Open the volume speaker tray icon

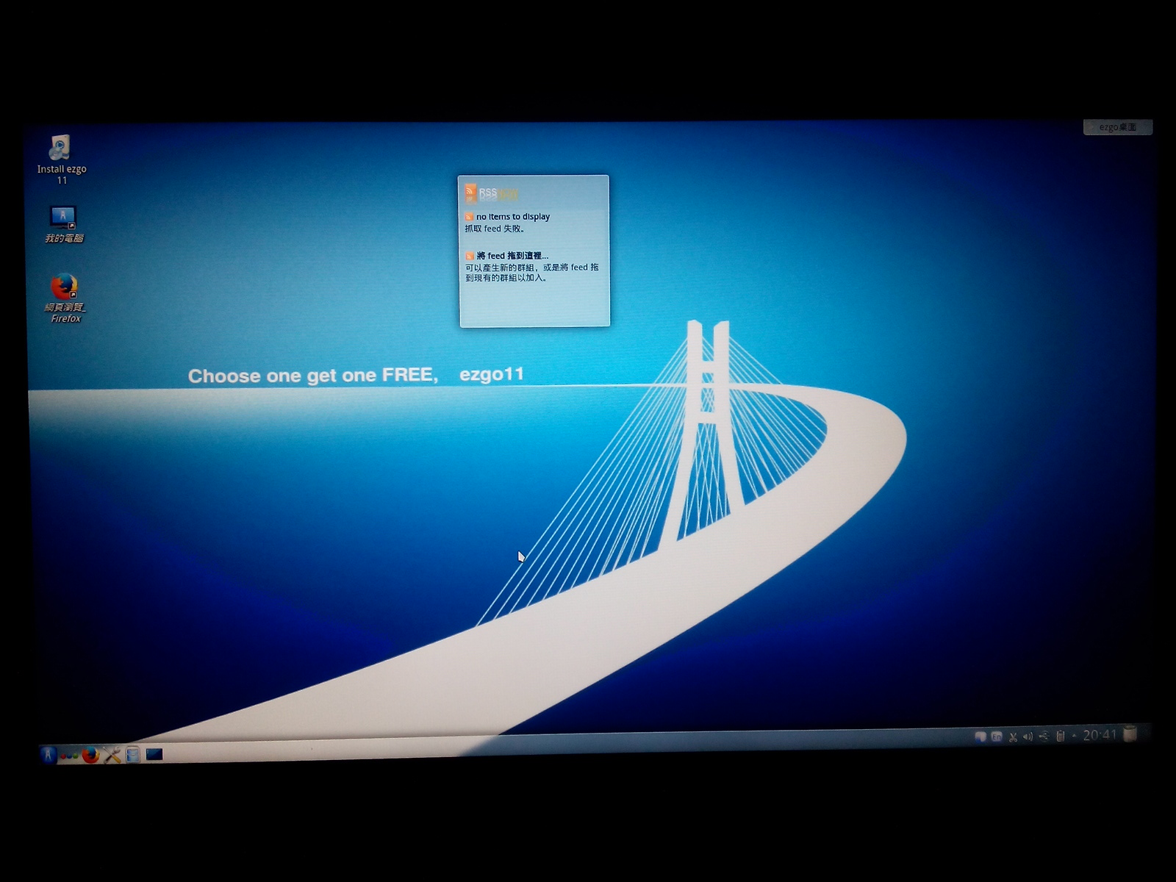[x=1028, y=736]
